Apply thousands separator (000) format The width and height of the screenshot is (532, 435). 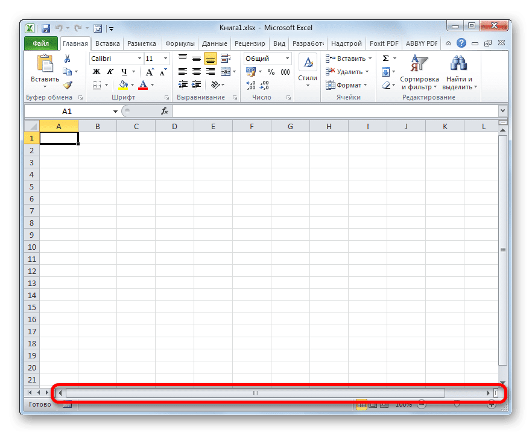(285, 72)
